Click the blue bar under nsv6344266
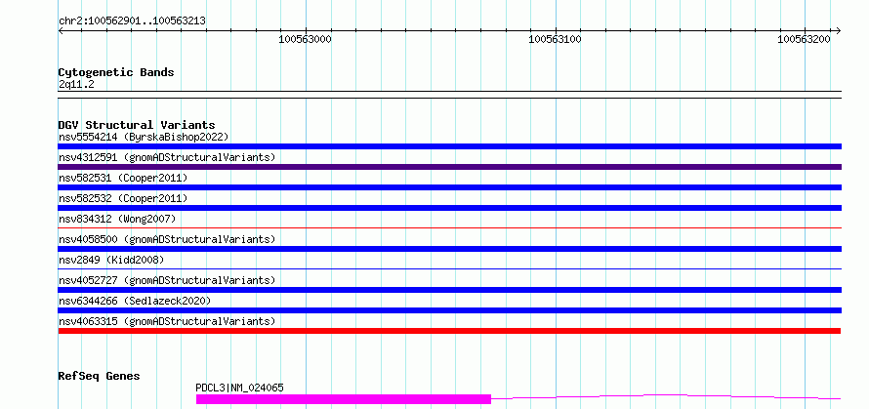 (449, 310)
